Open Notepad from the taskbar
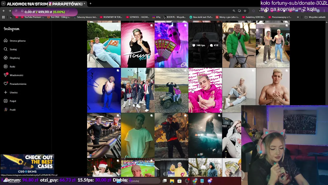Image resolution: width=328 pixels, height=185 pixels. (202, 181)
